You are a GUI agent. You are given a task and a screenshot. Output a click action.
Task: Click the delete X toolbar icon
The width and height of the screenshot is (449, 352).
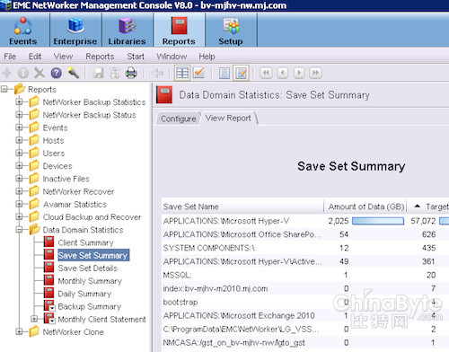pos(40,73)
